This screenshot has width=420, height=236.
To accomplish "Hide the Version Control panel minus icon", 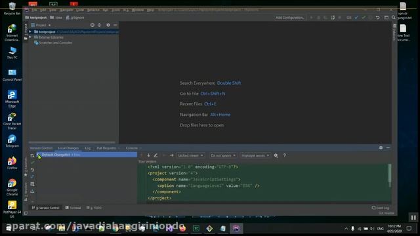I will point(388,147).
